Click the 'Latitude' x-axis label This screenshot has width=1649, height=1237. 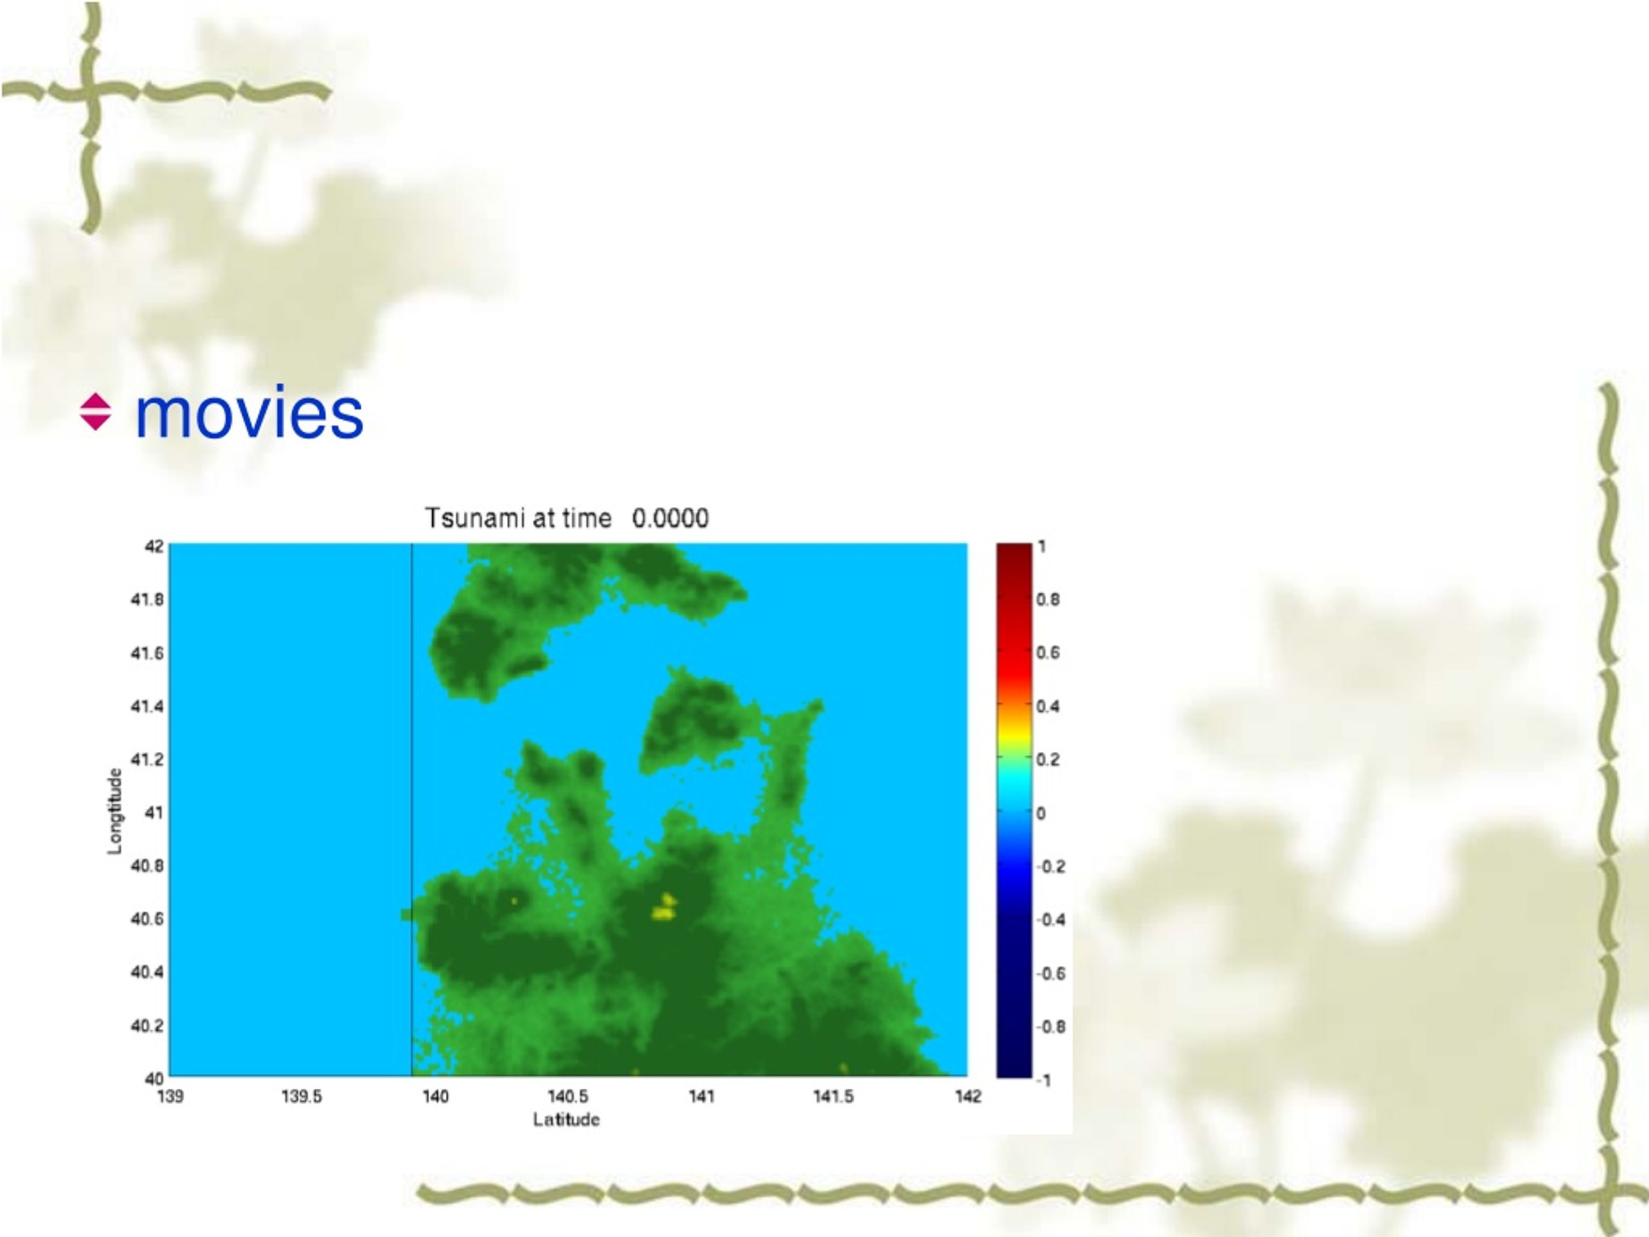pos(567,1119)
